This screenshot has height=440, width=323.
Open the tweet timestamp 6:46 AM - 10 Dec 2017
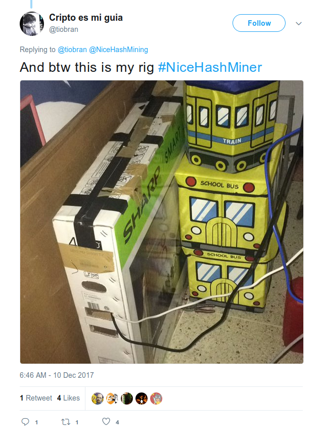pos(57,375)
